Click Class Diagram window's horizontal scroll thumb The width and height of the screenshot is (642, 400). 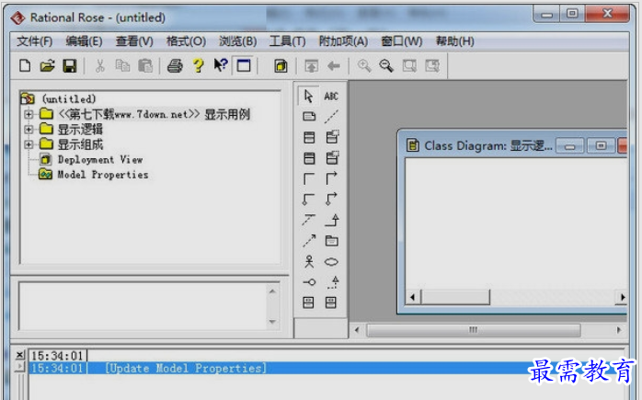tap(455, 297)
